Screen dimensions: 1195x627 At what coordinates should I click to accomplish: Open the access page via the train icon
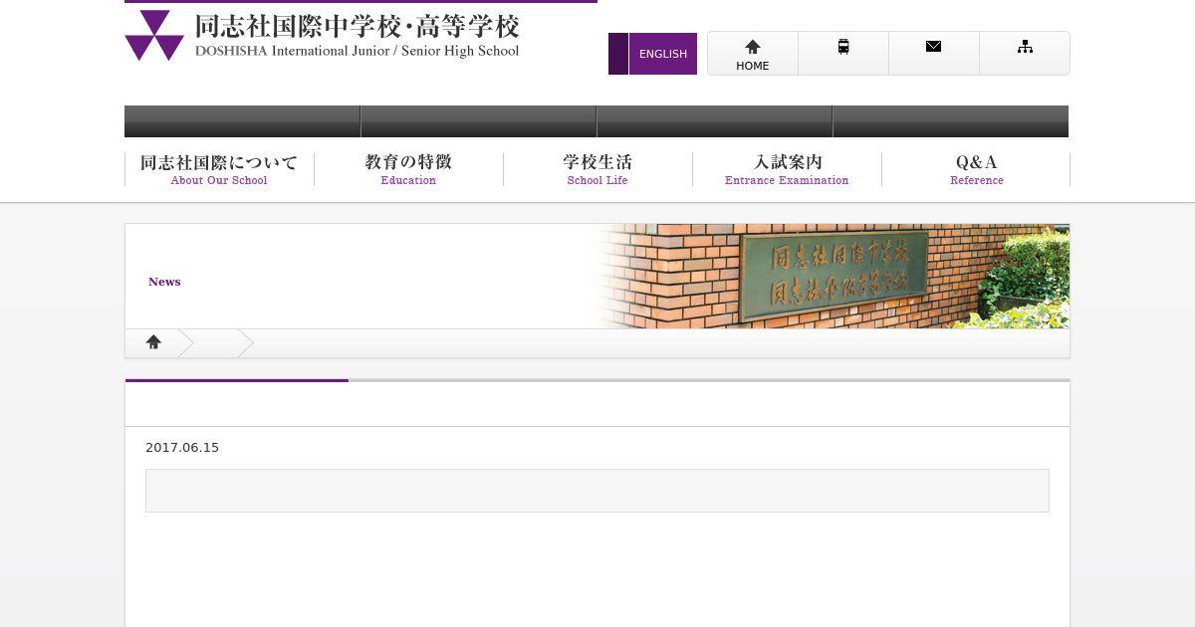tap(843, 54)
